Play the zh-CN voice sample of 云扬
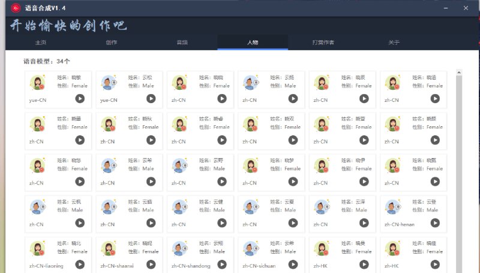Screen dimensions: 480x273 tap(293, 99)
